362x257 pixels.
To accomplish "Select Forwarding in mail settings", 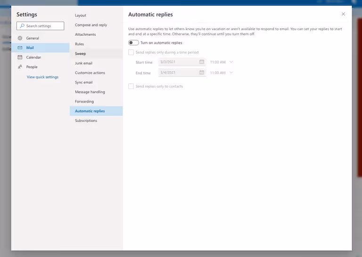I will [84, 102].
